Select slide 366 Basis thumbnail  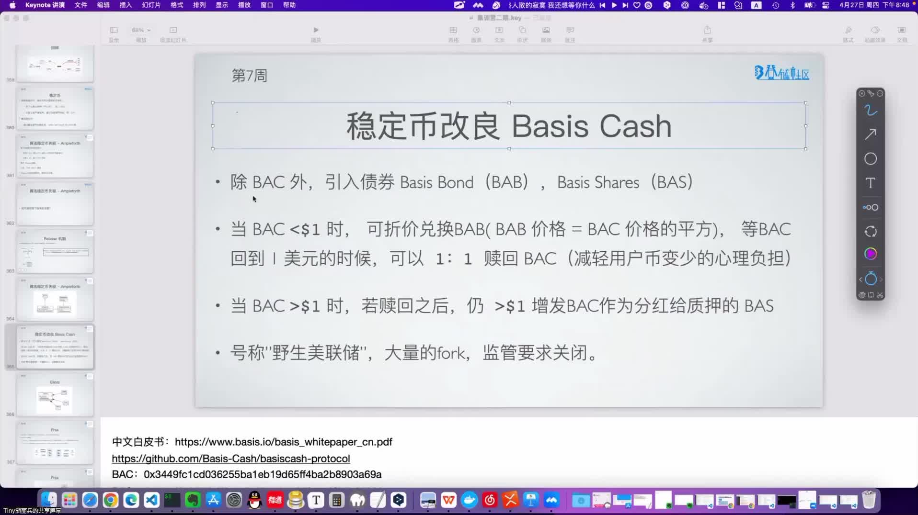pos(55,395)
